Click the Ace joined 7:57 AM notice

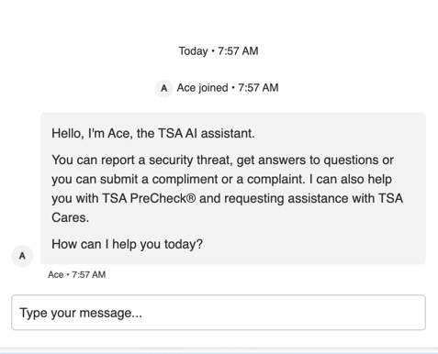pyautogui.click(x=228, y=88)
